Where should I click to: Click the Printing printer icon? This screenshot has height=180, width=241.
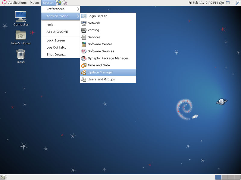[x=84, y=30]
